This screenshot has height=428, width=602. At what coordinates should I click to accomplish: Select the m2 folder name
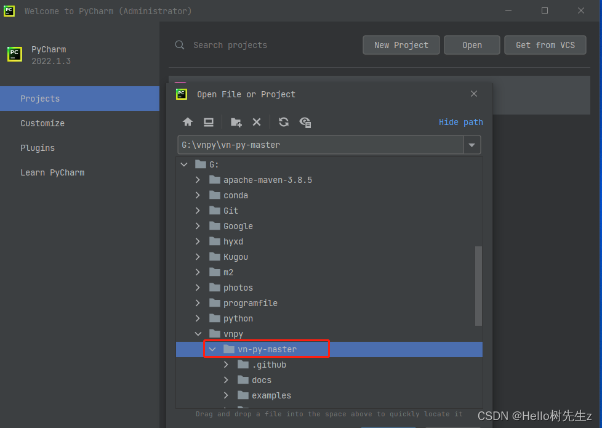(x=228, y=272)
